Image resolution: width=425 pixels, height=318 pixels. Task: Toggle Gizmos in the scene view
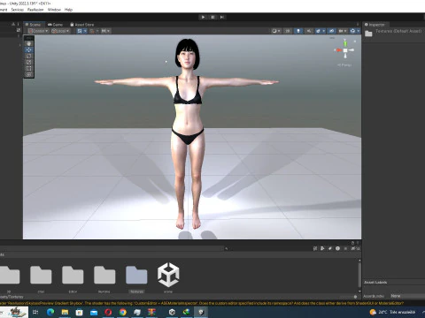pyautogui.click(x=352, y=31)
